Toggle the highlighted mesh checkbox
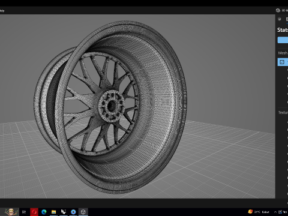This screenshot has height=216, width=288. pyautogui.click(x=282, y=62)
